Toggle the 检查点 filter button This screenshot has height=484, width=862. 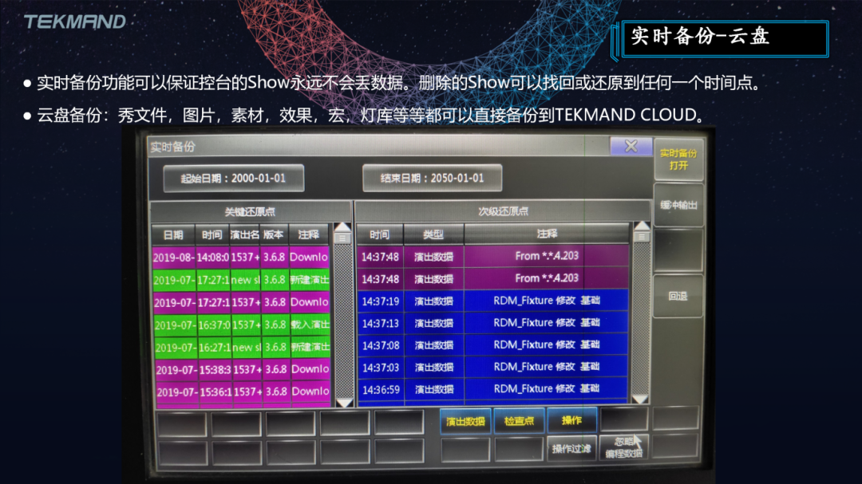click(x=519, y=421)
